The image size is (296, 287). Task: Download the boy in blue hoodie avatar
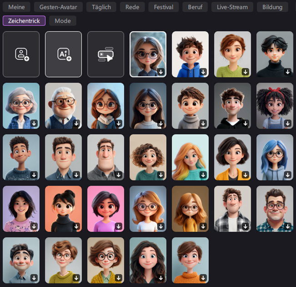tap(203, 72)
